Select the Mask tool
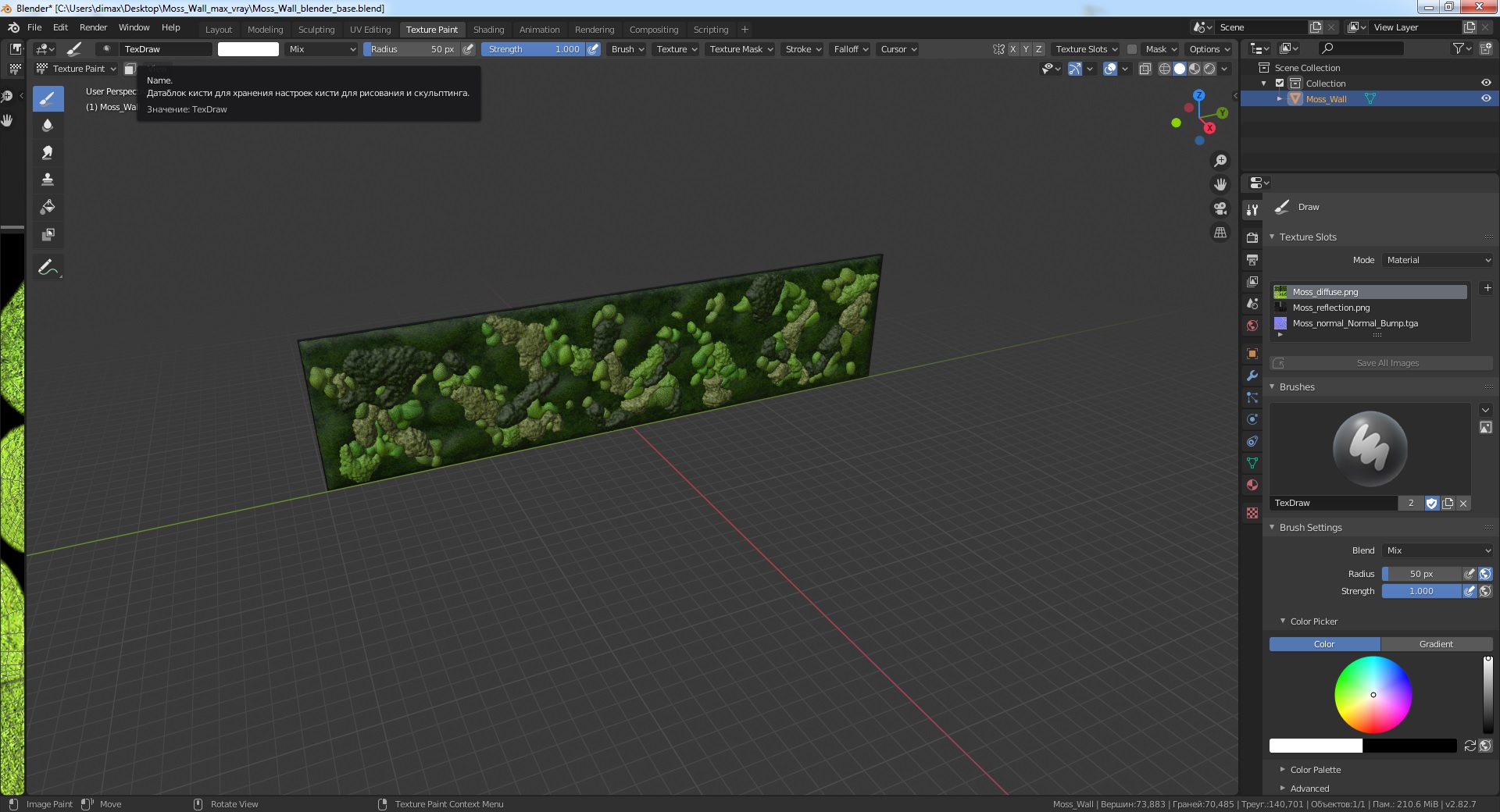 point(48,234)
